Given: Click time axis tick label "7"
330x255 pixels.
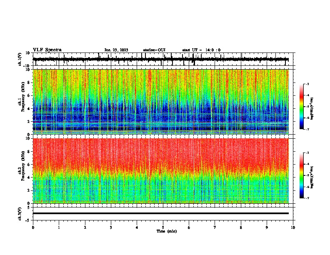Looking at the screenshot, I should [215, 227].
